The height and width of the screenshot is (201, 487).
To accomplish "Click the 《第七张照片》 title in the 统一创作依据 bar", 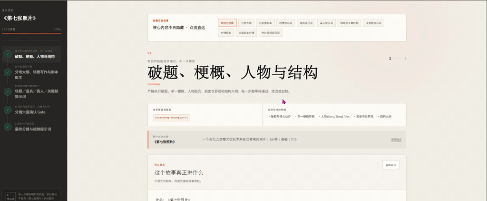I will [x=165, y=141].
